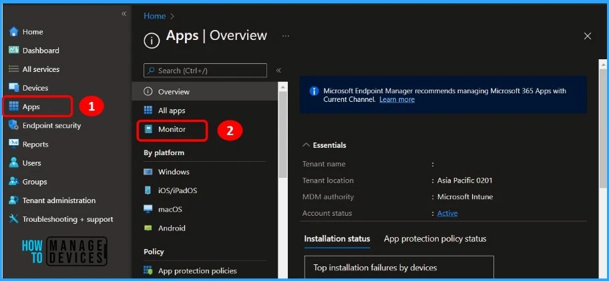
Task: Click the App protection policies icon
Action: (148, 270)
